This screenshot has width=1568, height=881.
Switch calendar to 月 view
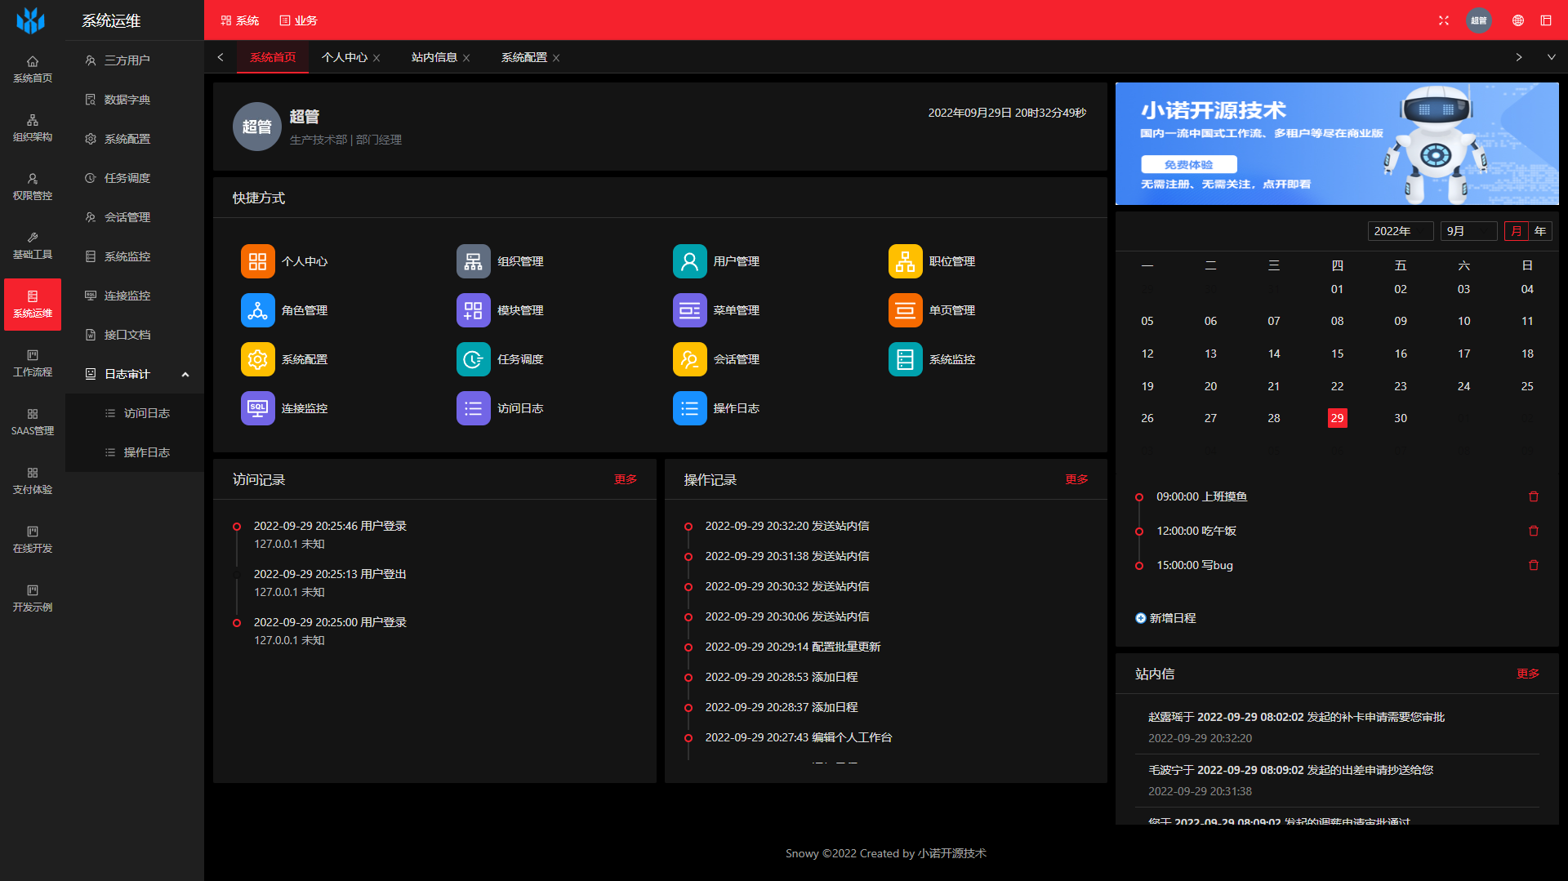[1517, 231]
